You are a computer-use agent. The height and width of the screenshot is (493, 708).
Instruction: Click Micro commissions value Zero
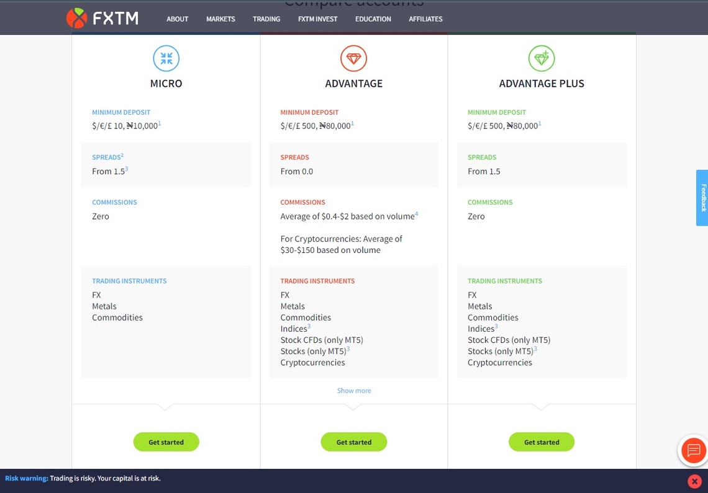click(x=101, y=216)
